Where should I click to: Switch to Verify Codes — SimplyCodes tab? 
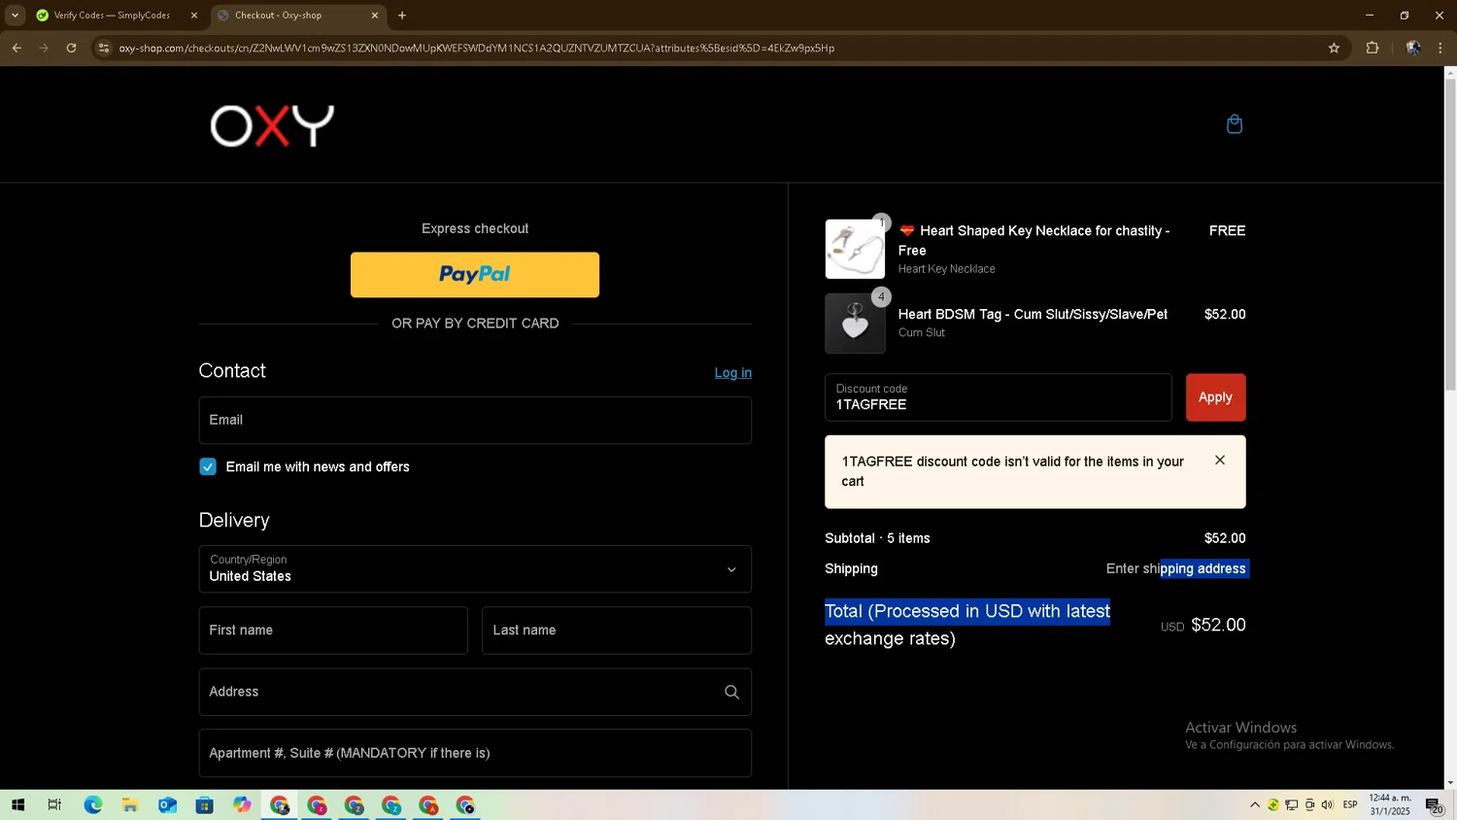pos(112,16)
